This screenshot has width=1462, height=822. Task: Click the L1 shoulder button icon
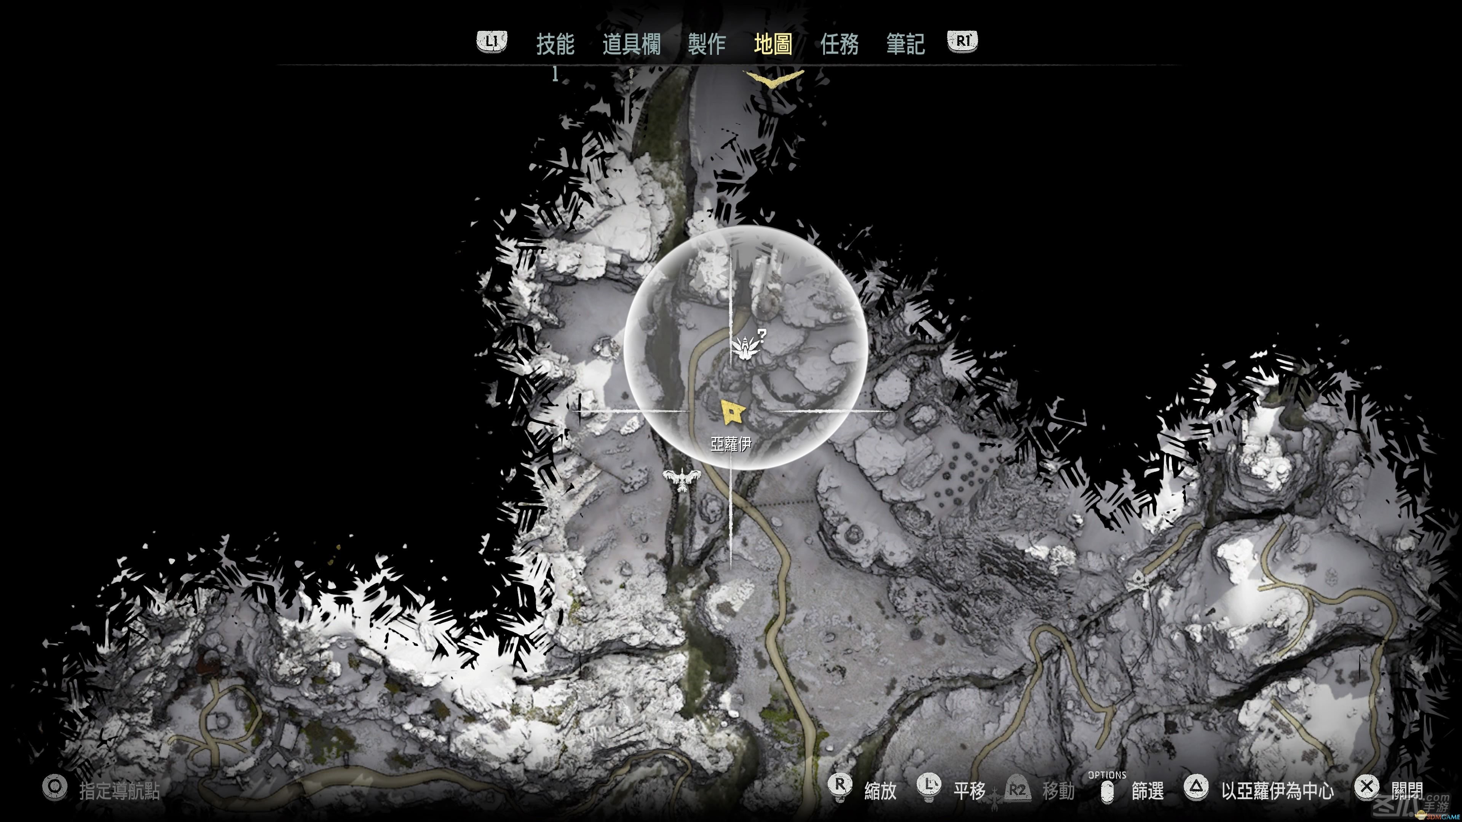point(492,41)
